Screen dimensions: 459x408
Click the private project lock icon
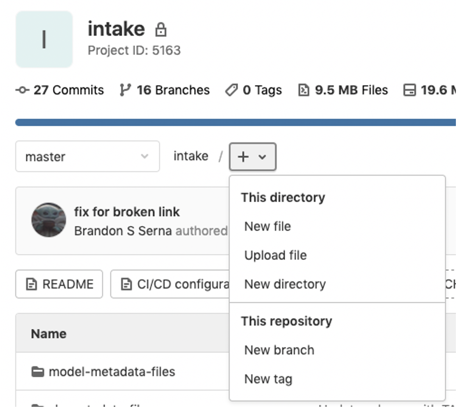[x=161, y=30]
